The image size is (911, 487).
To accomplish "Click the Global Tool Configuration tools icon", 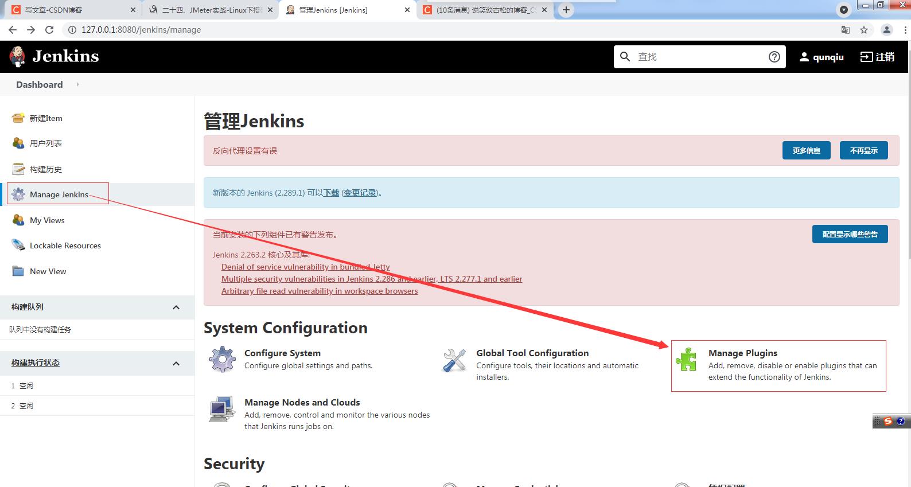I will tap(454, 360).
